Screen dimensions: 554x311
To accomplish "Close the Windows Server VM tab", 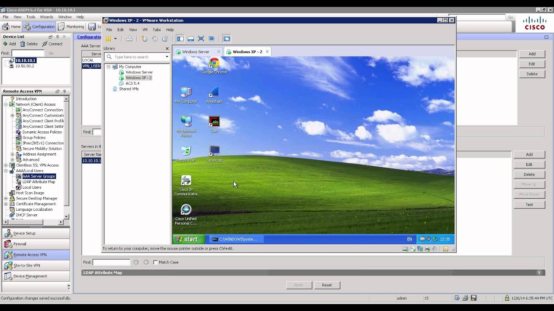I will point(219,52).
